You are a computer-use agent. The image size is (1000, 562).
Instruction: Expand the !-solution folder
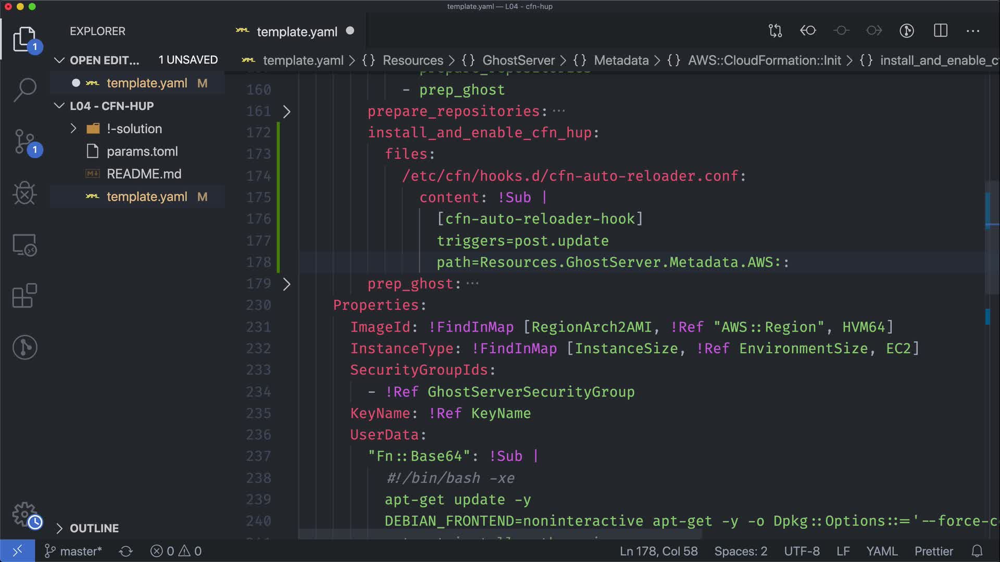(x=73, y=129)
